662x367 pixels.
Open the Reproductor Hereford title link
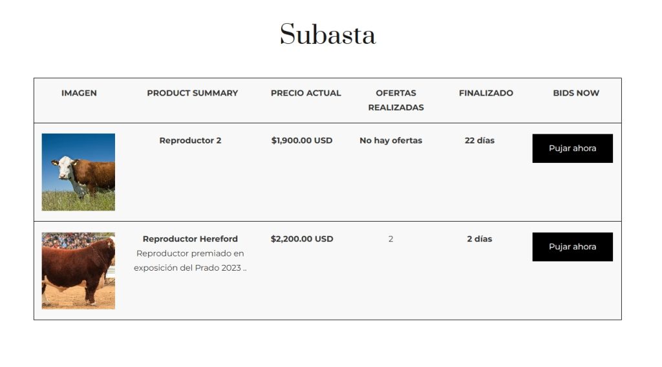190,238
